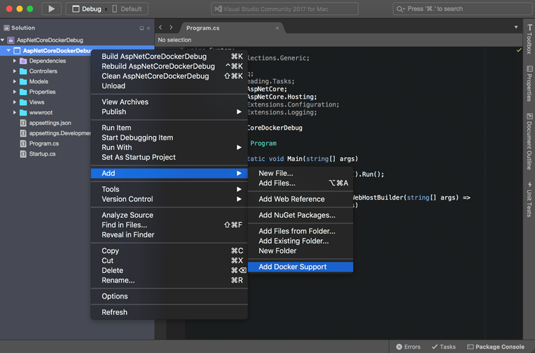Choose Reveal in Finder
The image size is (535, 353).
point(169,235)
